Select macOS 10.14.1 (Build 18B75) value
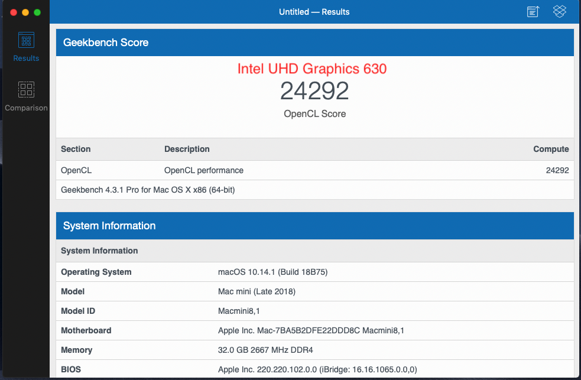Viewport: 581px width, 380px height. pyautogui.click(x=272, y=272)
